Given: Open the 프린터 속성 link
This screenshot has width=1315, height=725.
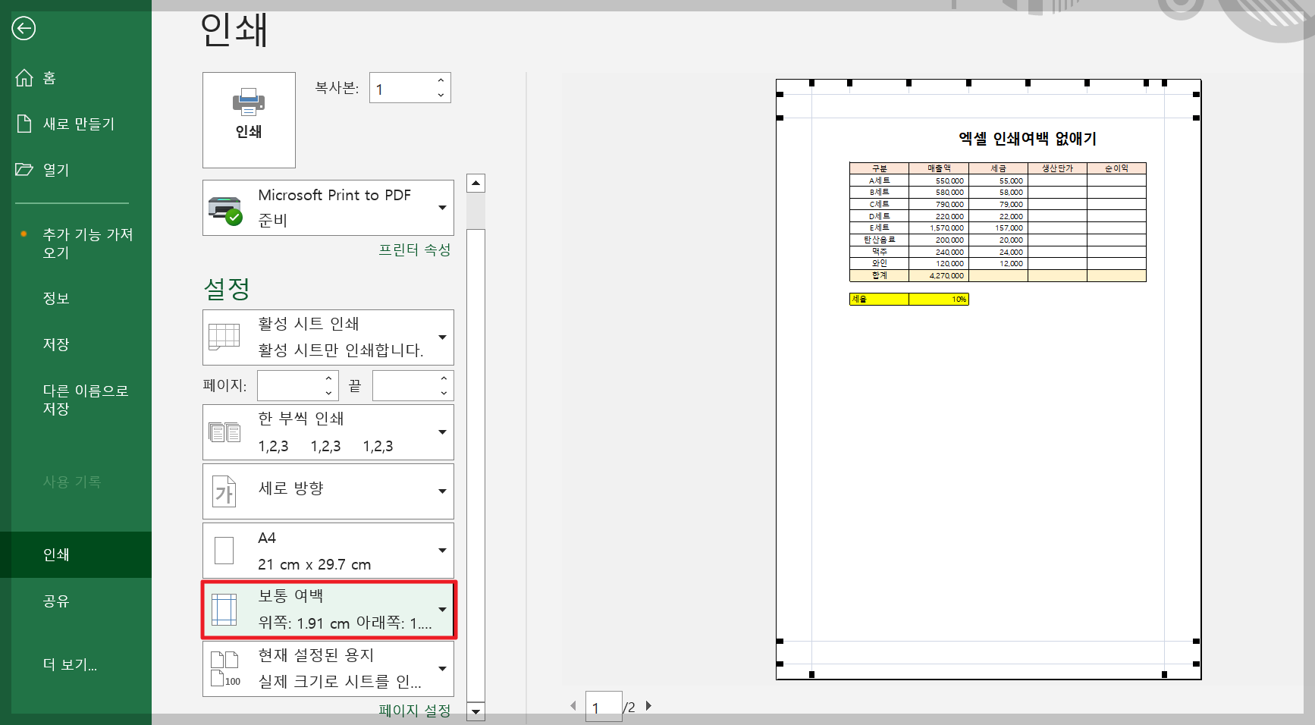Looking at the screenshot, I should [415, 249].
